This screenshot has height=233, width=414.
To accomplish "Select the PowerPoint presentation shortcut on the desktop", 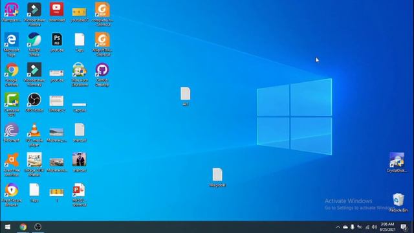I will (x=79, y=195).
